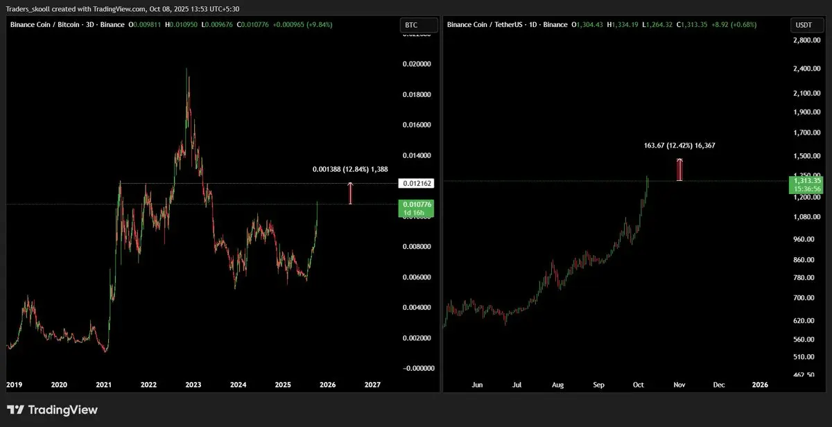Click the 1,080.00 price axis label
Viewport: 832px width, 427px height.
[806, 218]
